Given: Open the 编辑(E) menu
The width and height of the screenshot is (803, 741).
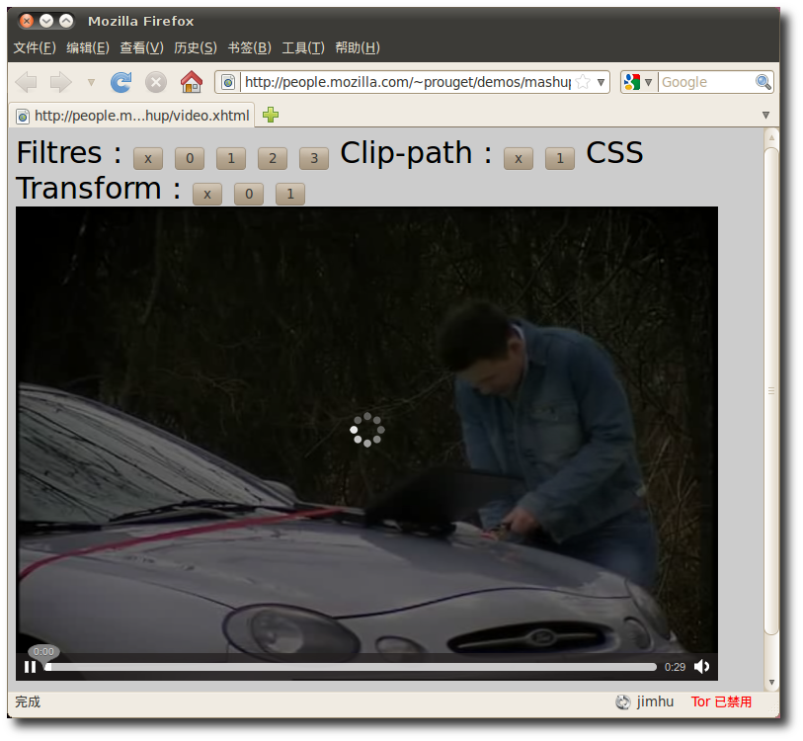Looking at the screenshot, I should click(x=88, y=47).
